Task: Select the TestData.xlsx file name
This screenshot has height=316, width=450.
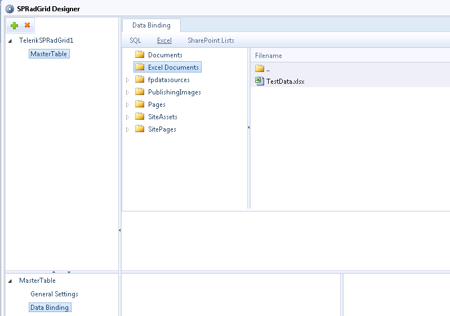Action: [x=286, y=82]
